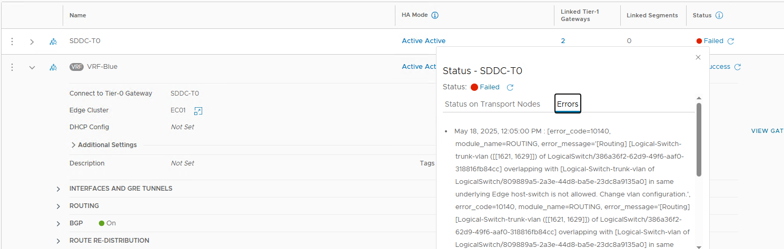Collapse the VRF-Blue gateway row
The image size is (784, 249).
(32, 67)
